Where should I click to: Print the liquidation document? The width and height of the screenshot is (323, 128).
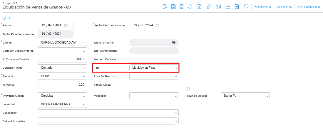pos(182,6)
